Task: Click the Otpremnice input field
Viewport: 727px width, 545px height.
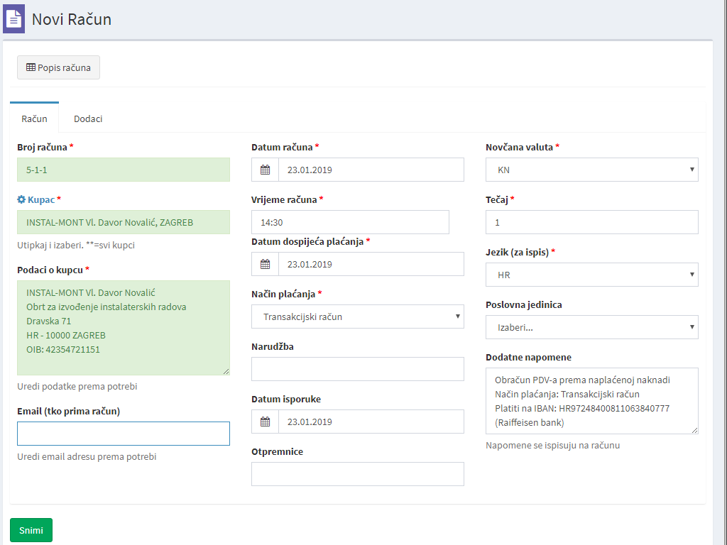Action: click(357, 475)
